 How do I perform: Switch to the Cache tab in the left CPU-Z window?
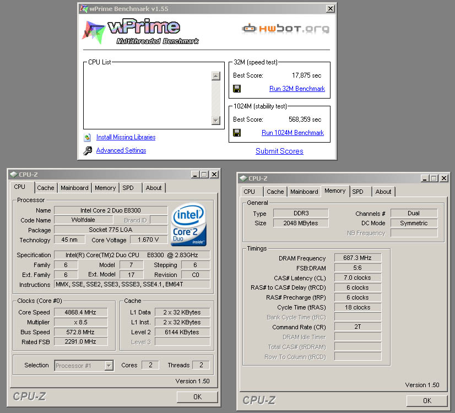[x=46, y=188]
